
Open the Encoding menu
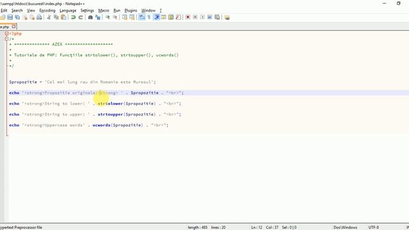pyautogui.click(x=47, y=10)
